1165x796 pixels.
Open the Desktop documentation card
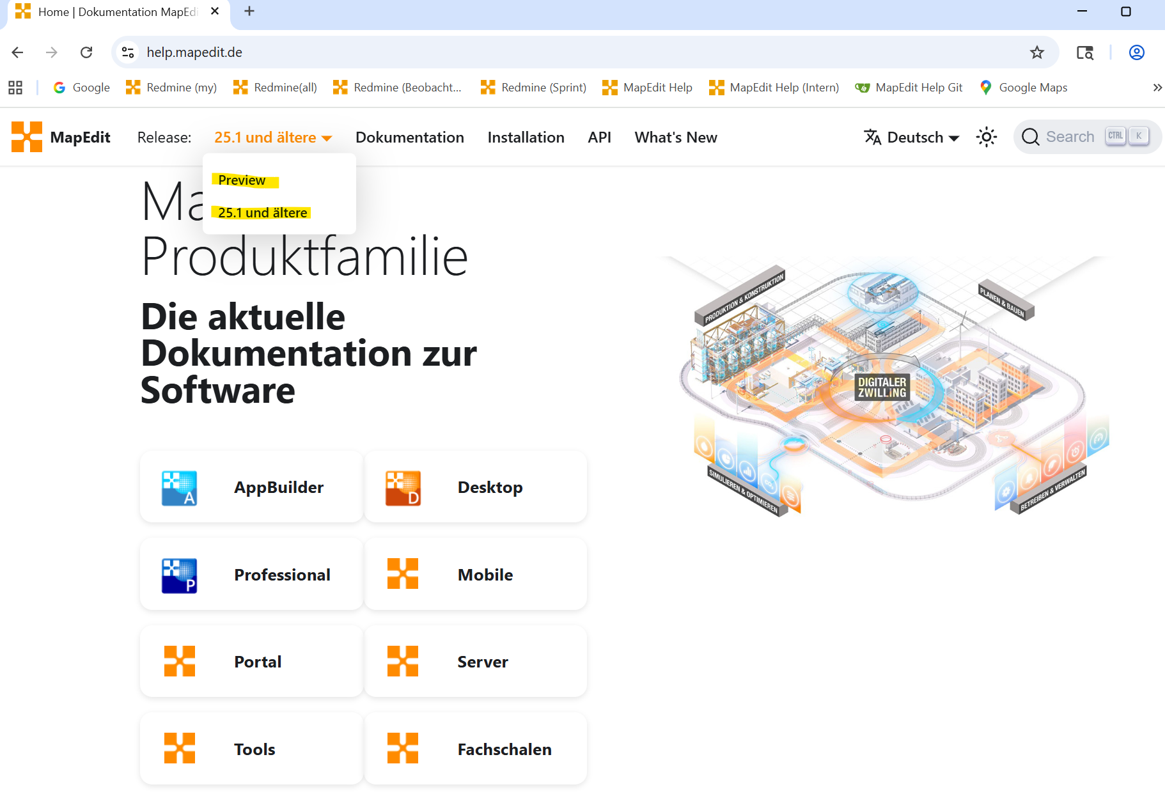point(475,487)
